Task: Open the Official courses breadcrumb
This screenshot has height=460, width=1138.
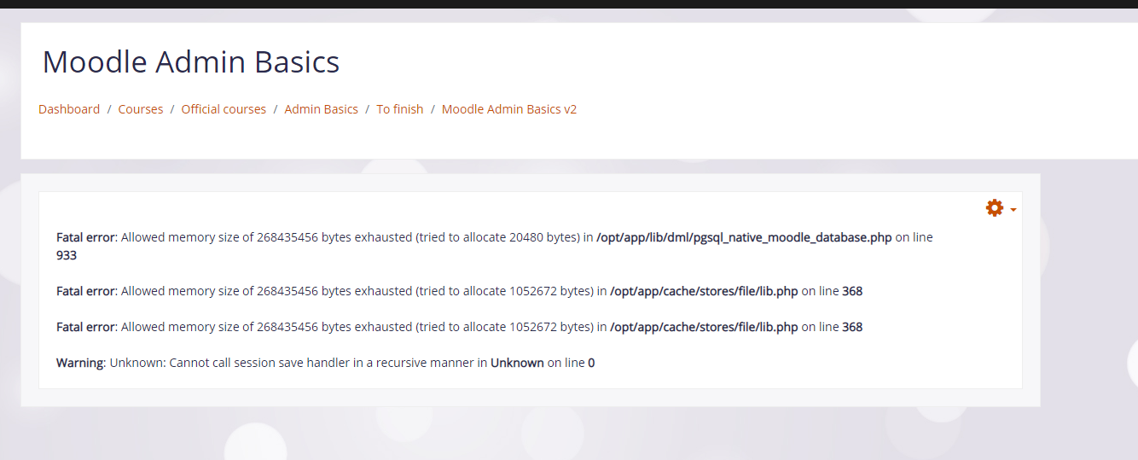Action: coord(224,109)
